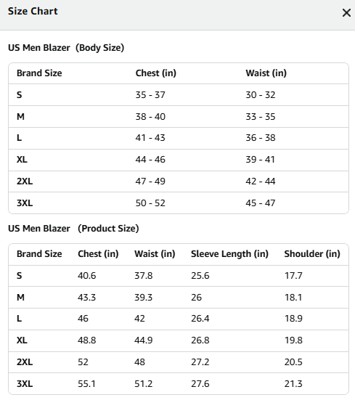Select sleeve length value 26.4
355x400 pixels.
(x=200, y=319)
